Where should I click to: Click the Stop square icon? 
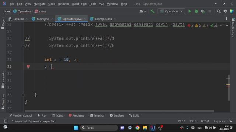click(x=210, y=11)
